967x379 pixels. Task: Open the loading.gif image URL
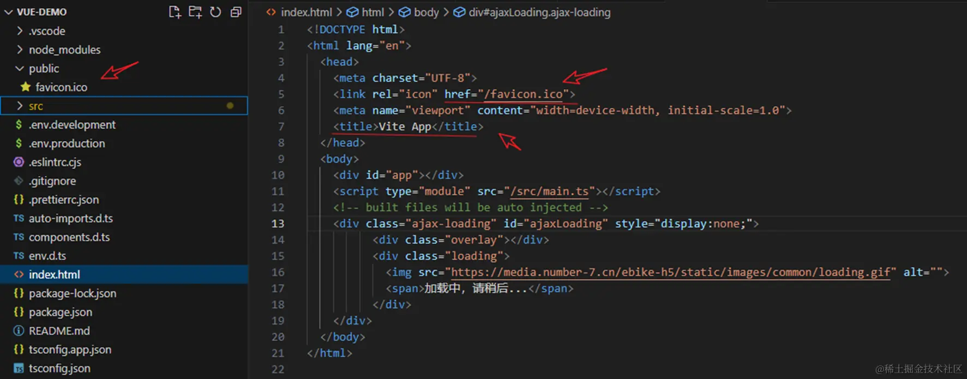(x=670, y=272)
